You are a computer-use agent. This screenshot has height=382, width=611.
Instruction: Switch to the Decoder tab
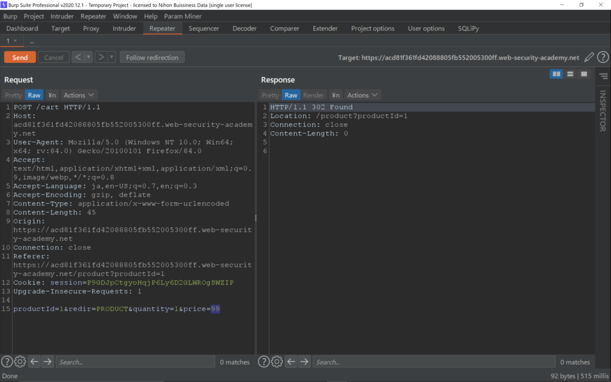tap(245, 29)
